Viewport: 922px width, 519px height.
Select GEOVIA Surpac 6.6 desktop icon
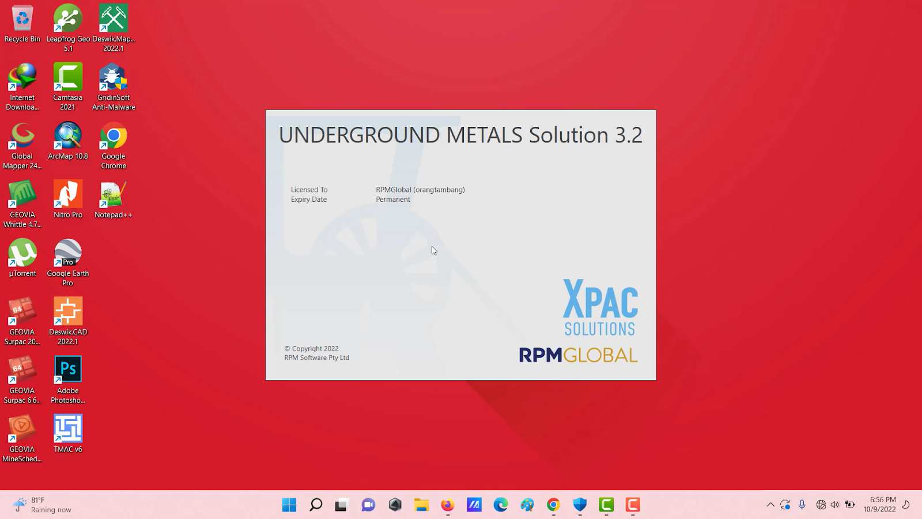22,380
